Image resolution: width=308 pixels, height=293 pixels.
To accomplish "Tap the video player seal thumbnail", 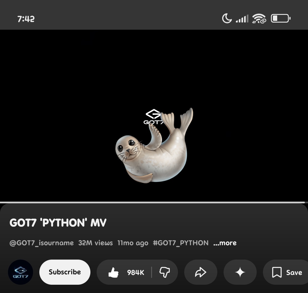I will (x=154, y=146).
